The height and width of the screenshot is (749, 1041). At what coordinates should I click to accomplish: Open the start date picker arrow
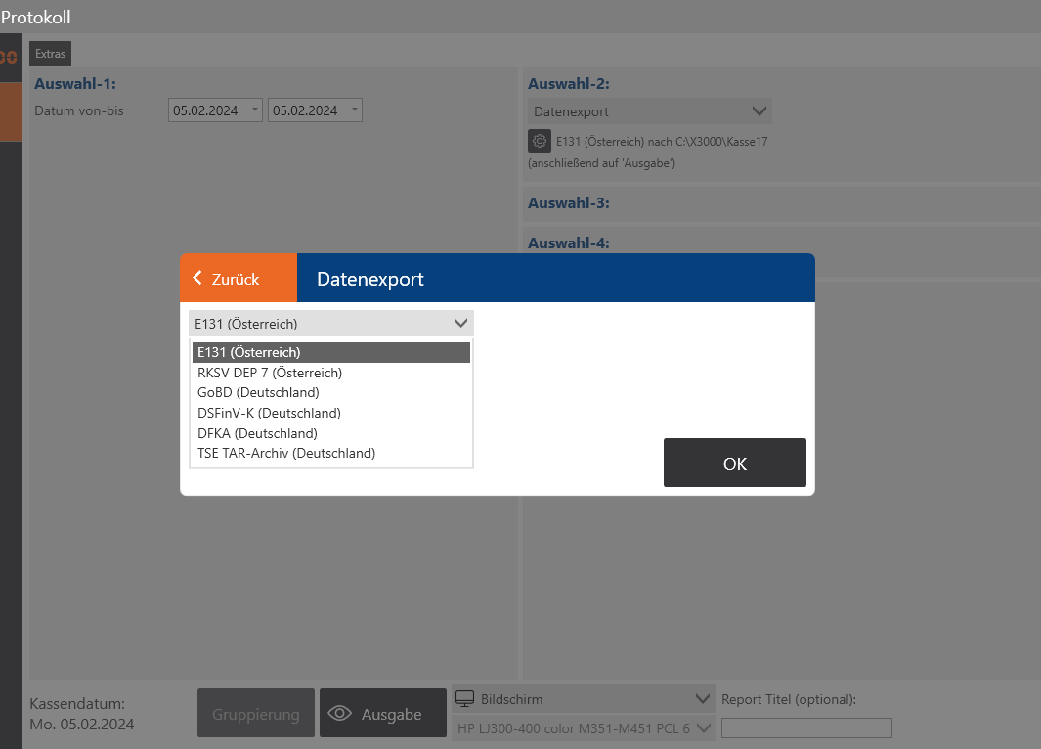point(254,110)
